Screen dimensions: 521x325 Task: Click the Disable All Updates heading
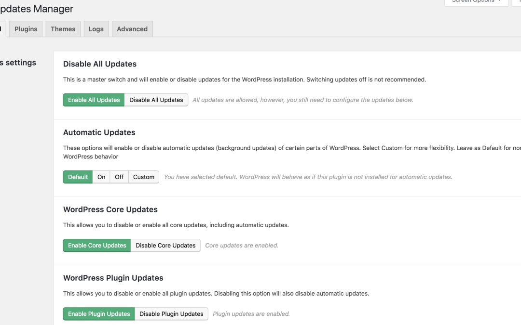[x=100, y=64]
